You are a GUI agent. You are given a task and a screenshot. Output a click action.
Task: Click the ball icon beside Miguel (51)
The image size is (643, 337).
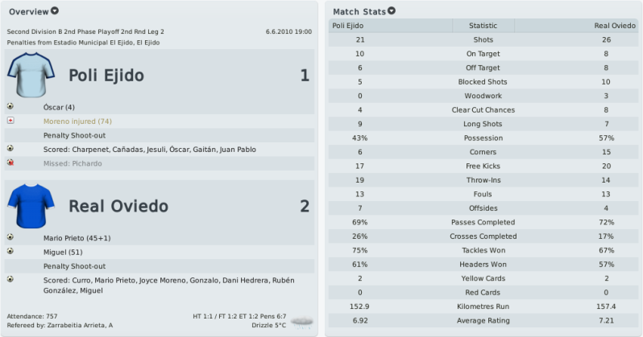click(10, 251)
